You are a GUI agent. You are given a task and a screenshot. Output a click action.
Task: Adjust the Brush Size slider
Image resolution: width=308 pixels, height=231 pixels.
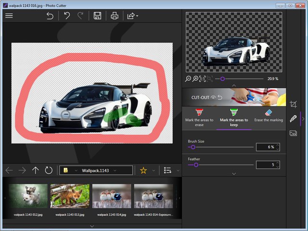coord(193,147)
